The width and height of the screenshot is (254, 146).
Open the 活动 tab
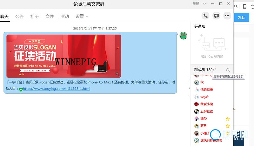[65, 17]
